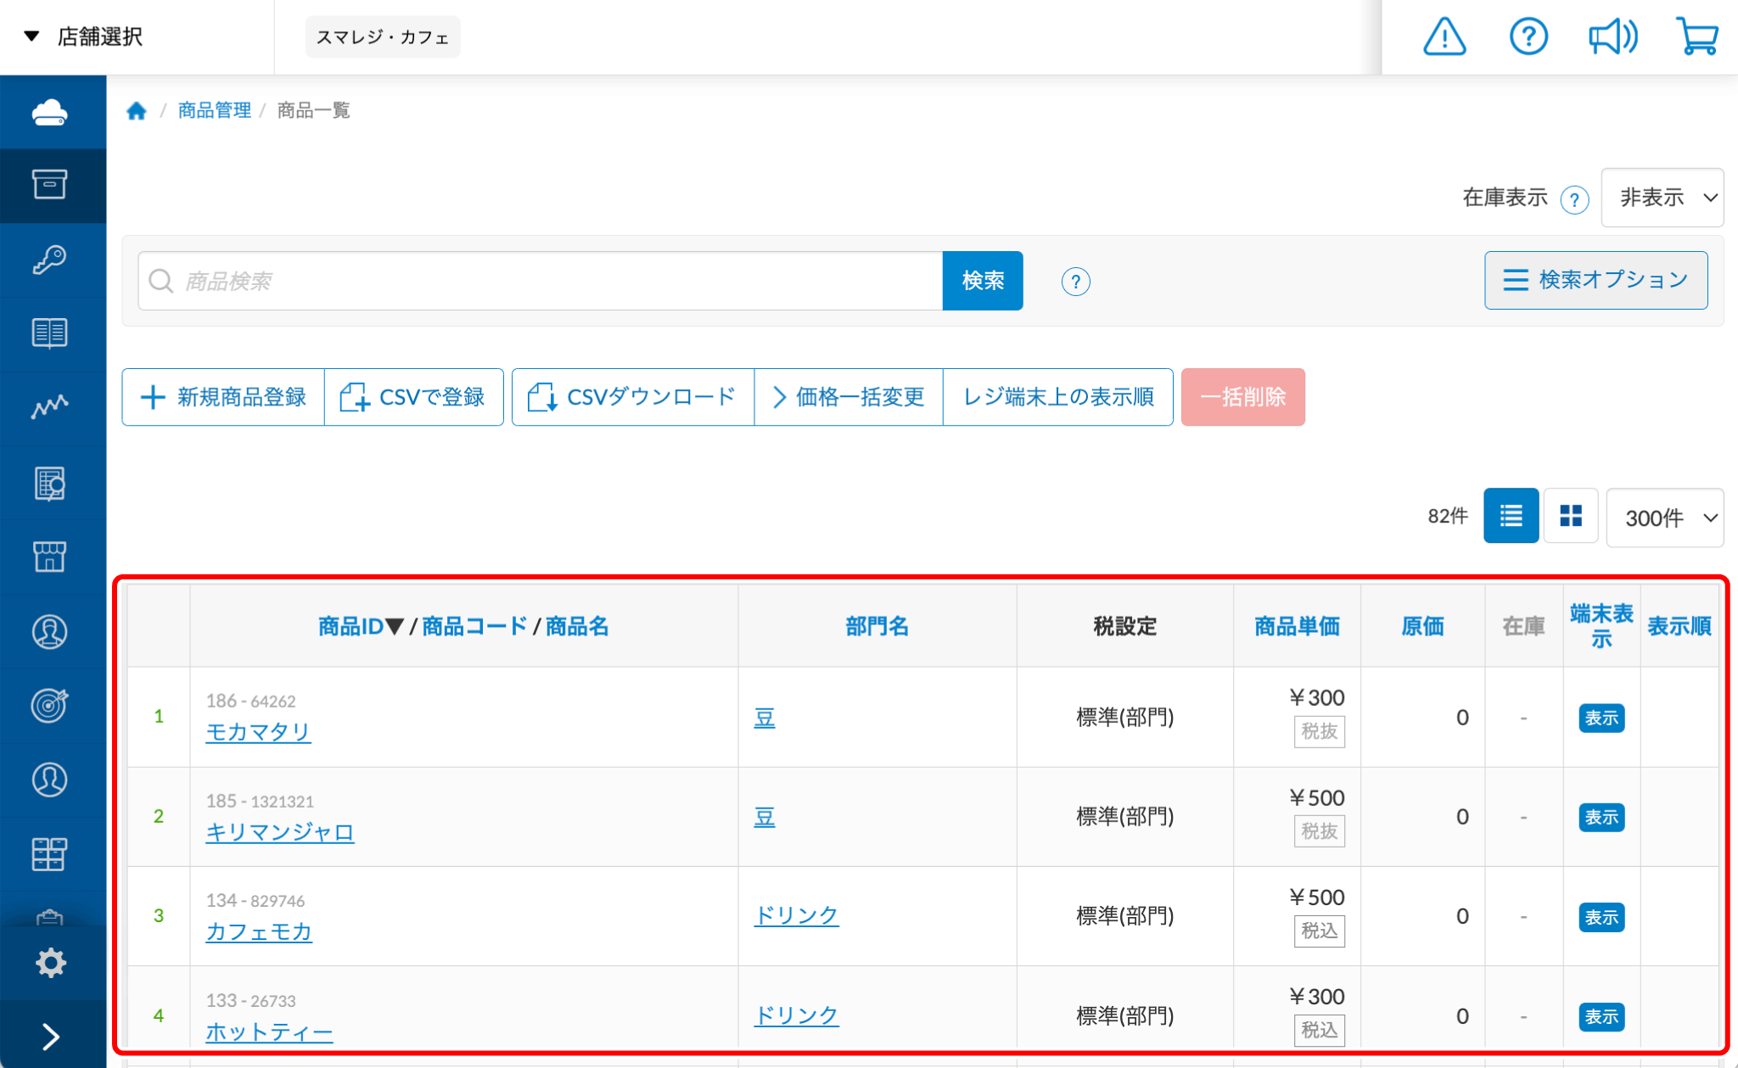Image resolution: width=1738 pixels, height=1068 pixels.
Task: Open product モカマタリ
Action: pyautogui.click(x=258, y=731)
